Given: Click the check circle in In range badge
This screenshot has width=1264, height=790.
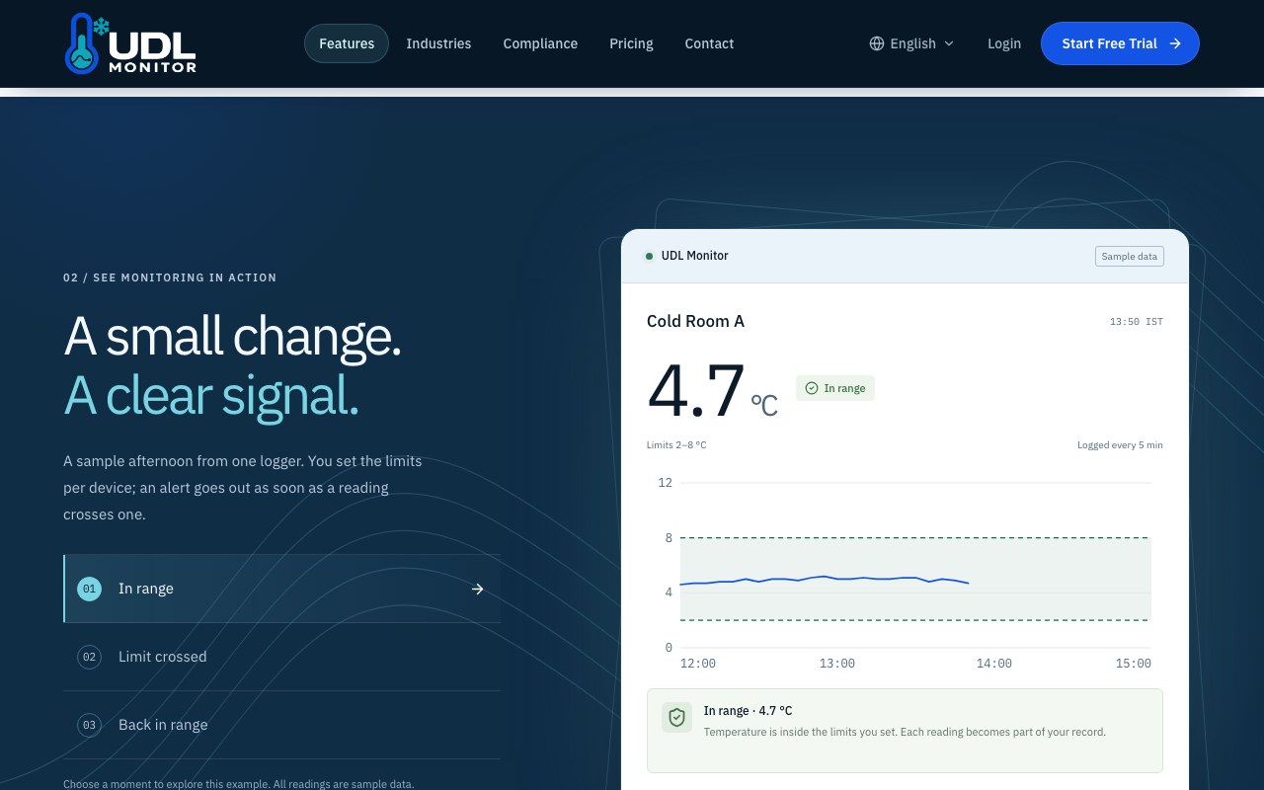Looking at the screenshot, I should point(812,388).
